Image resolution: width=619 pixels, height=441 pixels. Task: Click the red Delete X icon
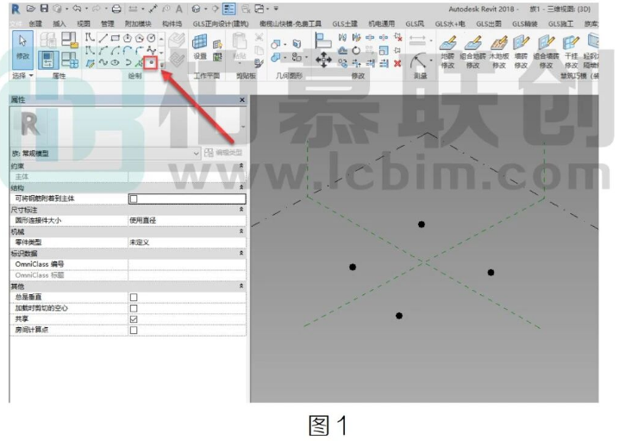point(397,63)
